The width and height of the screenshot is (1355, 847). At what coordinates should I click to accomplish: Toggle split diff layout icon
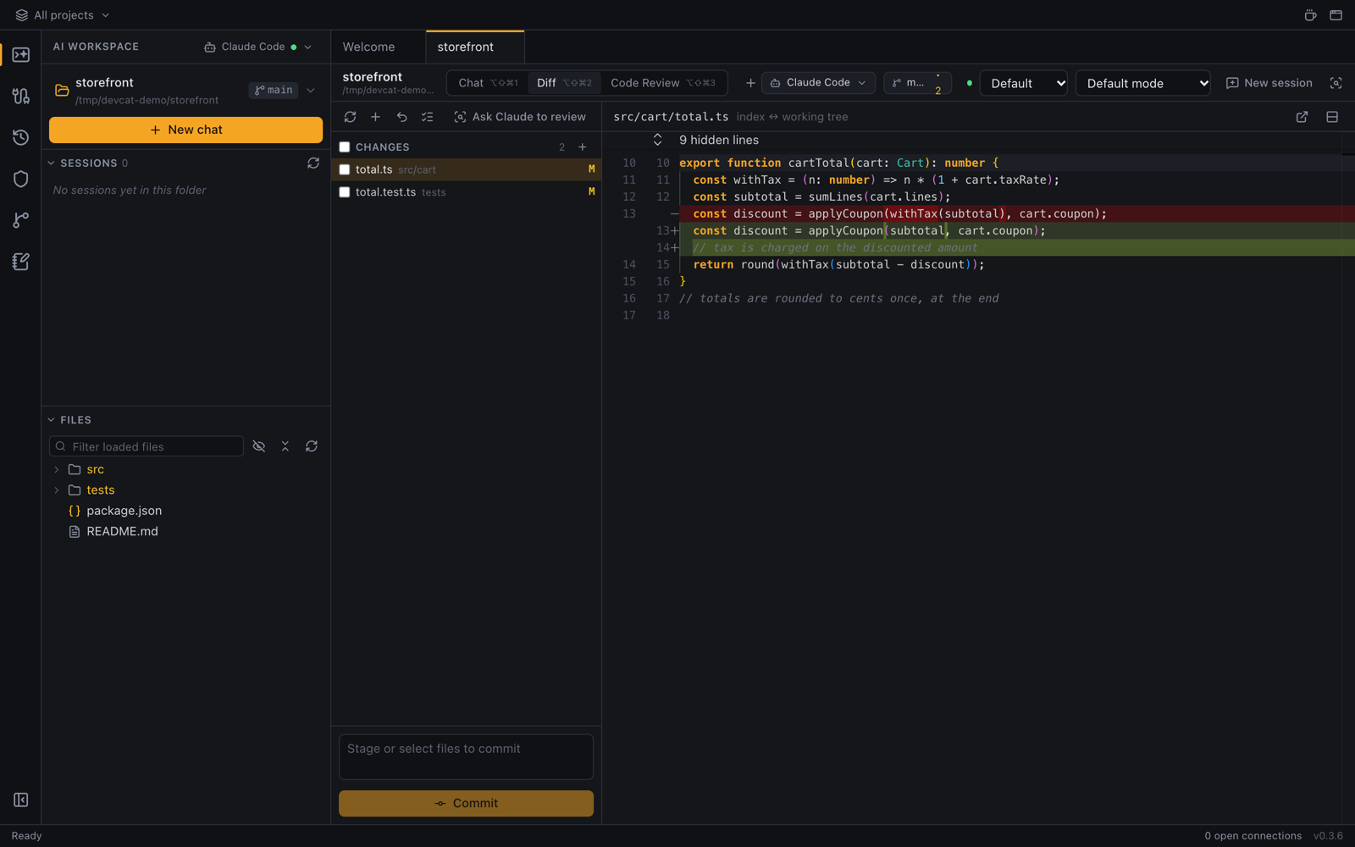[1332, 117]
